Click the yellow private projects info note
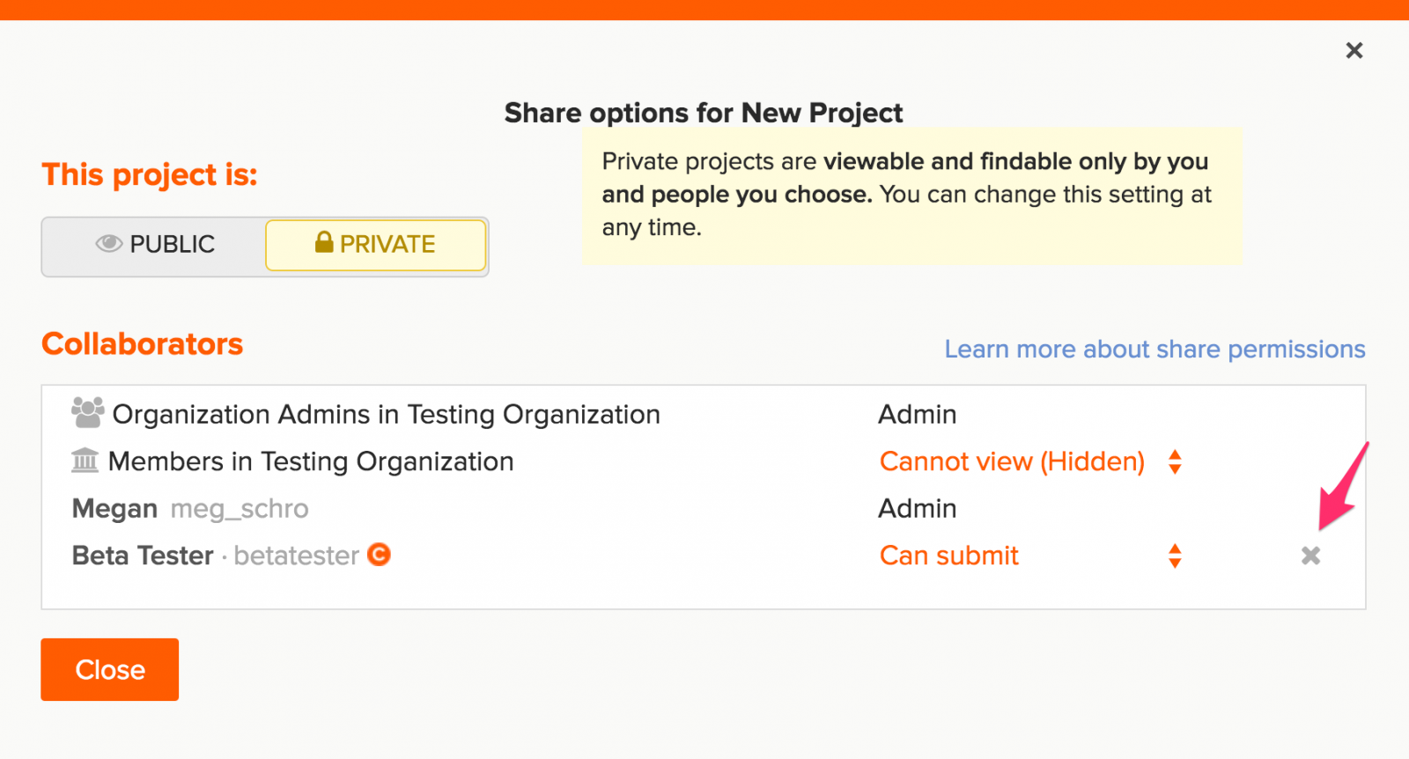 [x=911, y=195]
